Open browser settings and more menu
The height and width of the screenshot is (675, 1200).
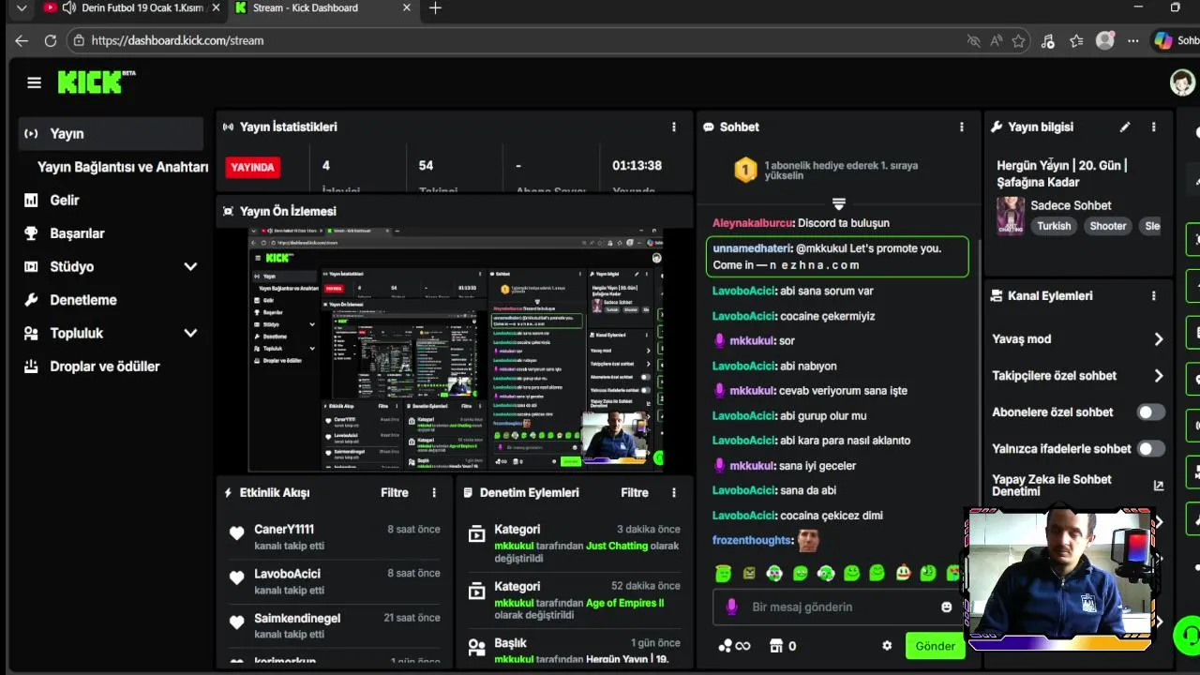tap(1133, 40)
